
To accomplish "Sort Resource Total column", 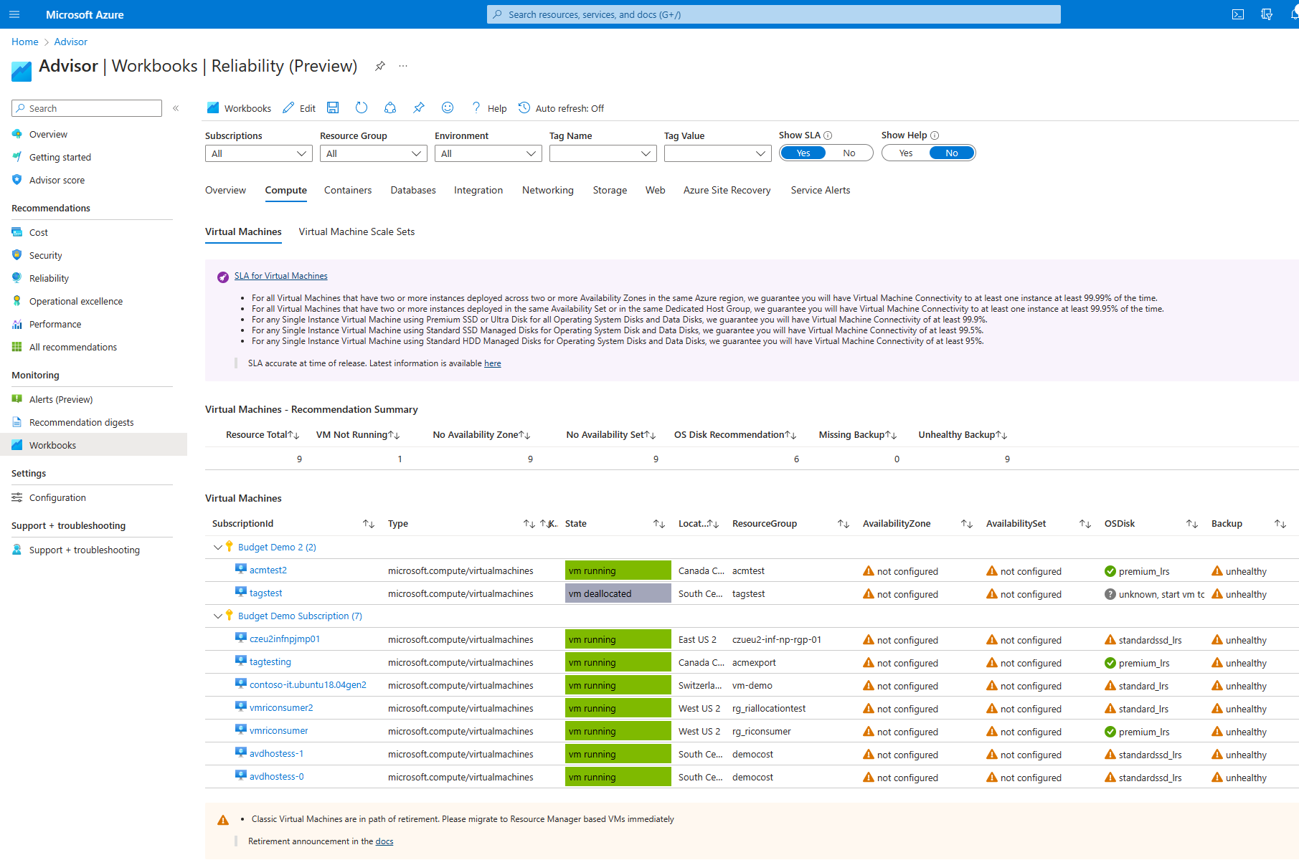I will (293, 435).
